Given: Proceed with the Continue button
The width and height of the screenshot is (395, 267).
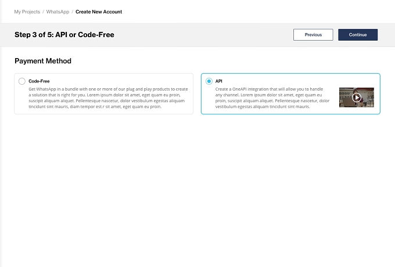Looking at the screenshot, I should [x=358, y=35].
